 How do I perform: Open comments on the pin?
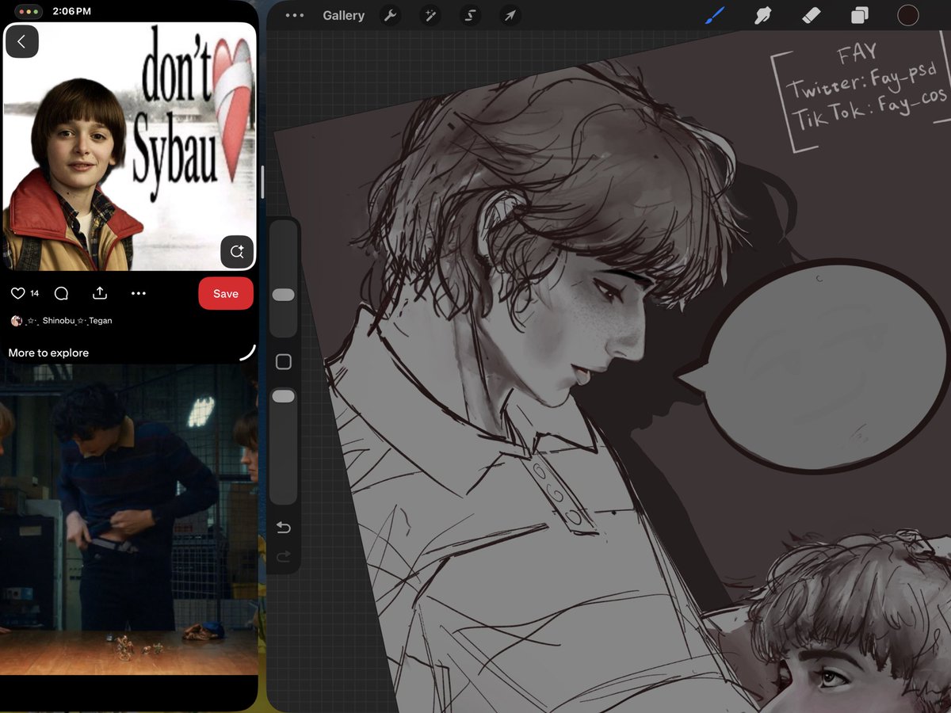[61, 293]
